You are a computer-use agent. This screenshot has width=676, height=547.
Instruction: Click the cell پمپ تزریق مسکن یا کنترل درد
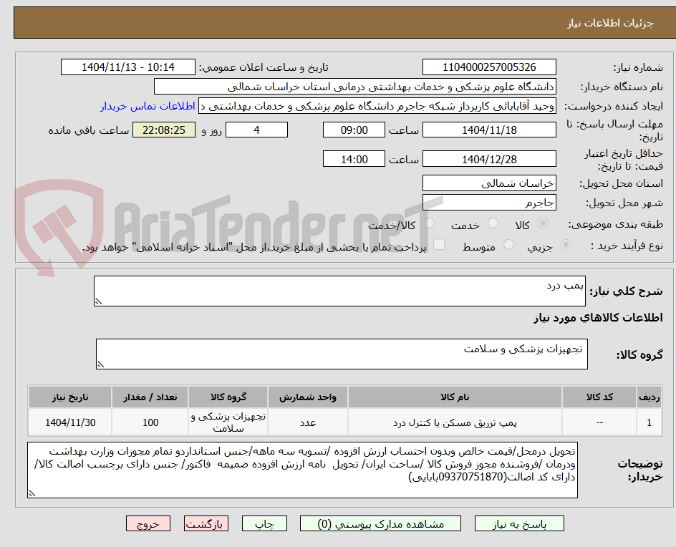pyautogui.click(x=455, y=422)
